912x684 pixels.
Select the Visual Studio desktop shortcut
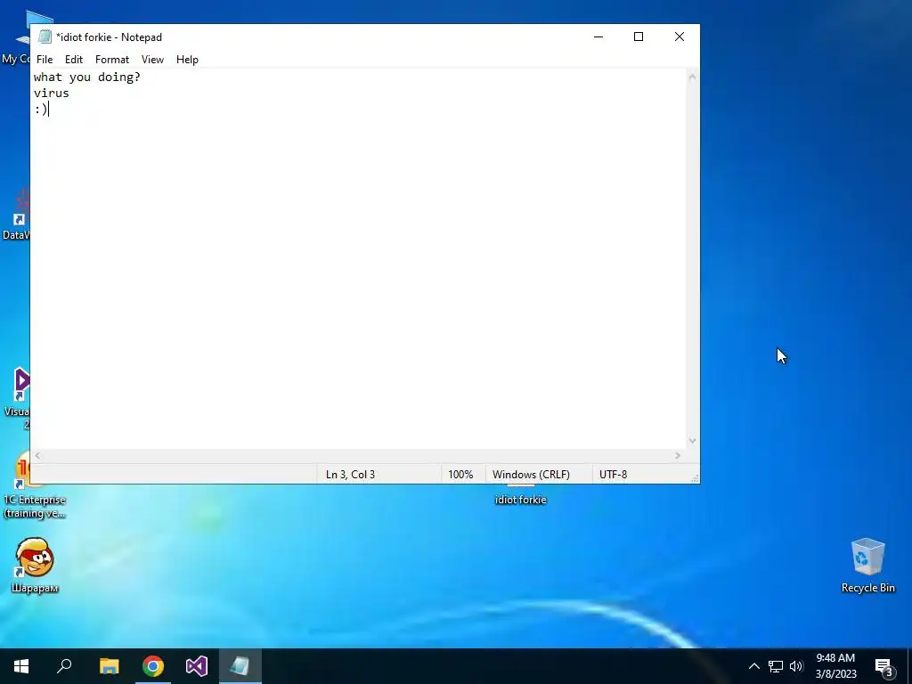[16, 398]
